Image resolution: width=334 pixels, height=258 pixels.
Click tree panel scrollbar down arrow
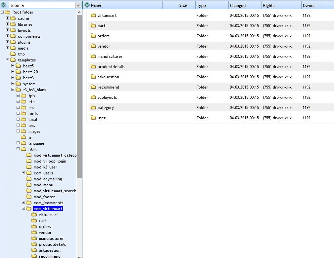coord(79,257)
